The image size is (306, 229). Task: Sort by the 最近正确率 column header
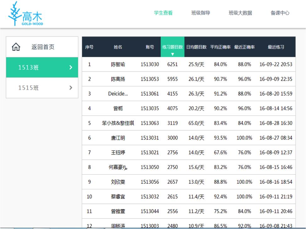click(x=244, y=47)
